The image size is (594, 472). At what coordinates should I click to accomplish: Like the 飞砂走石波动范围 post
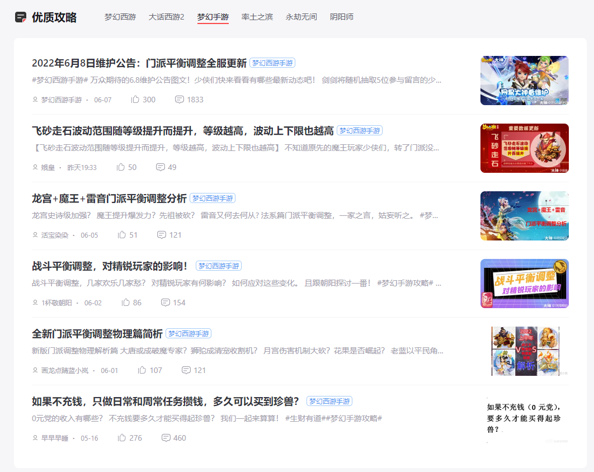(120, 167)
